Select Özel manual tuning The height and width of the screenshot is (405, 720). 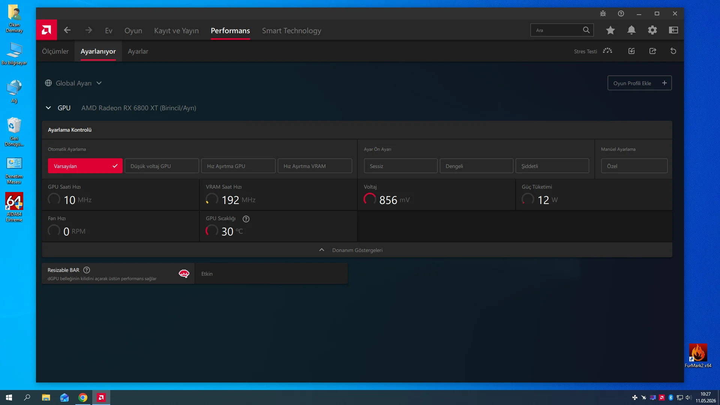click(x=634, y=166)
